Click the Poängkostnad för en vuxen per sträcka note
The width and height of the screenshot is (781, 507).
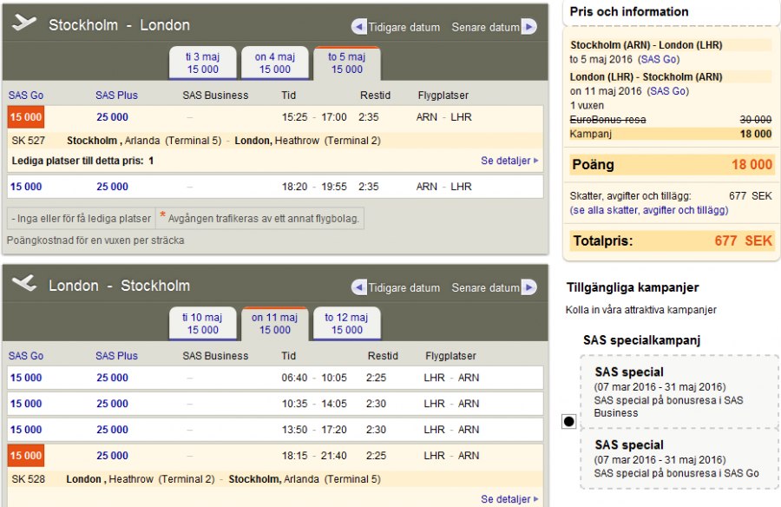pyautogui.click(x=95, y=240)
